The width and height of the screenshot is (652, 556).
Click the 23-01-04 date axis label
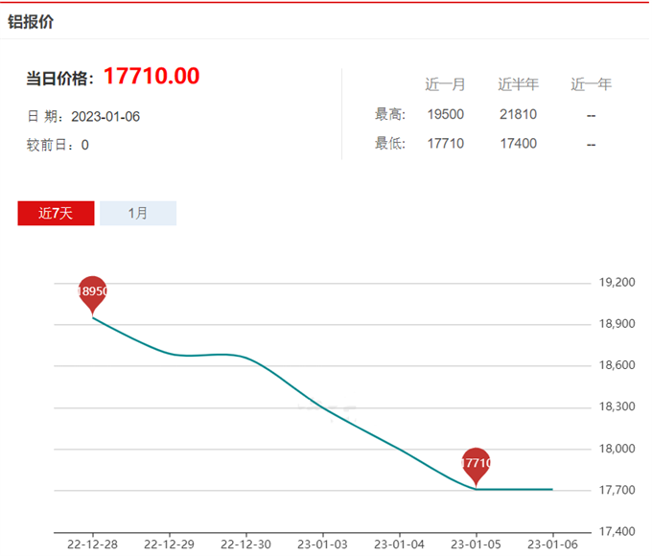(399, 544)
